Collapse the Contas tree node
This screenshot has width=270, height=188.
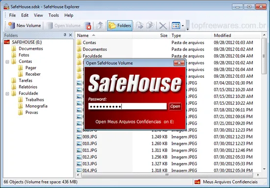coord(7,62)
